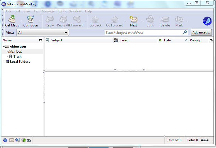The image size is (216, 148).
Task: Select the Inbox folder
Action: point(17,51)
